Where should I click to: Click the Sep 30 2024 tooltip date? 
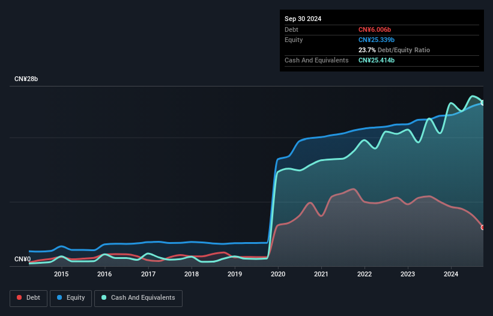(303, 19)
